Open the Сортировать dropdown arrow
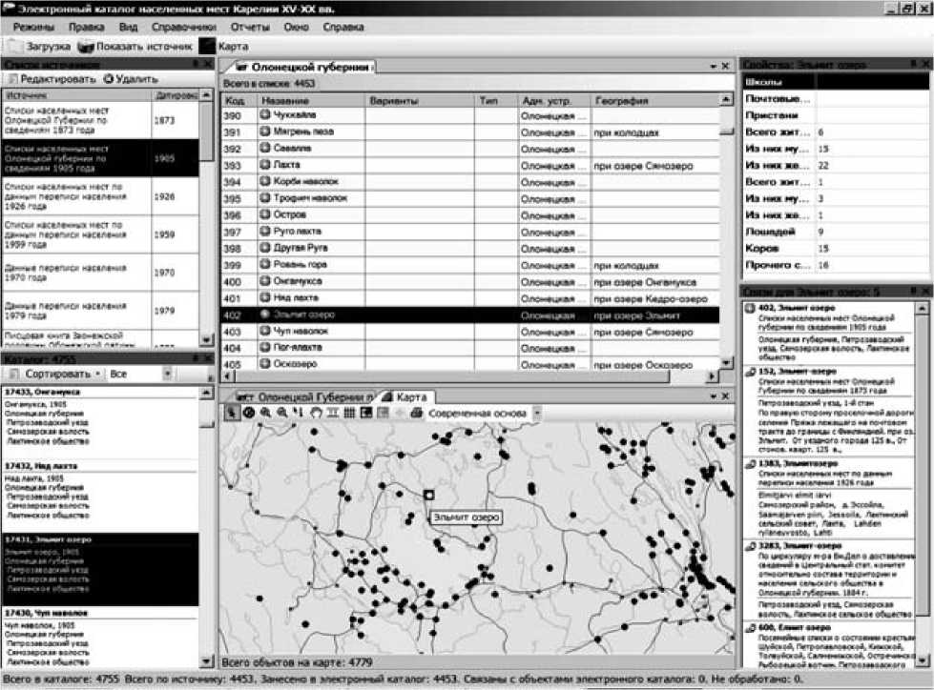Viewport: 934px width, 690px height. point(97,375)
